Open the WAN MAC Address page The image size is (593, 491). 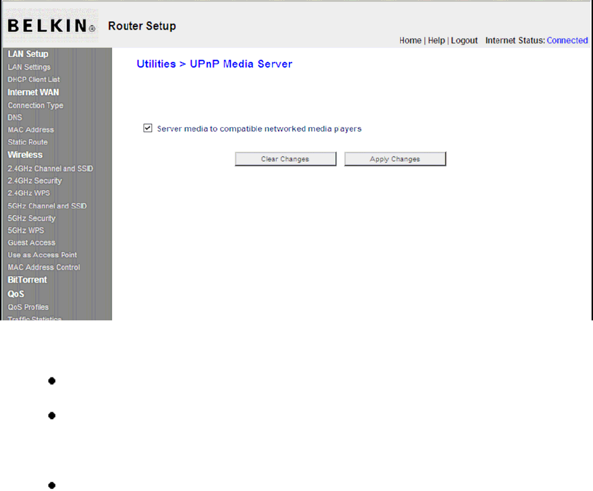[x=30, y=130]
